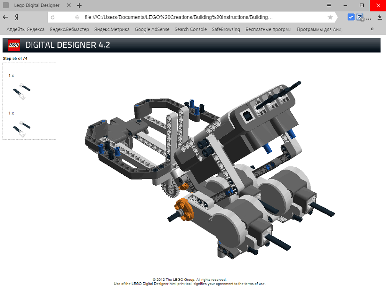
Task: Select the Lego Digital Designer tab
Action: coord(36,5)
